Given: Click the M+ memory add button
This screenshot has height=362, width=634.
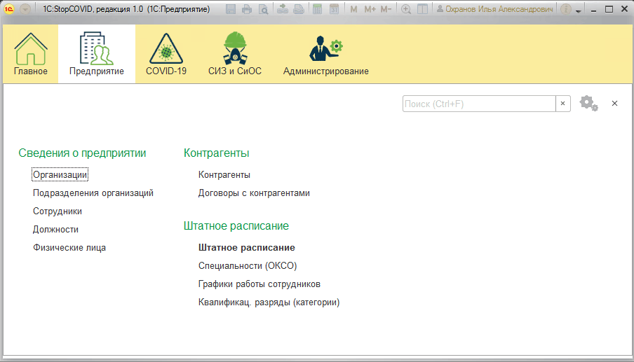Looking at the screenshot, I should pos(370,9).
